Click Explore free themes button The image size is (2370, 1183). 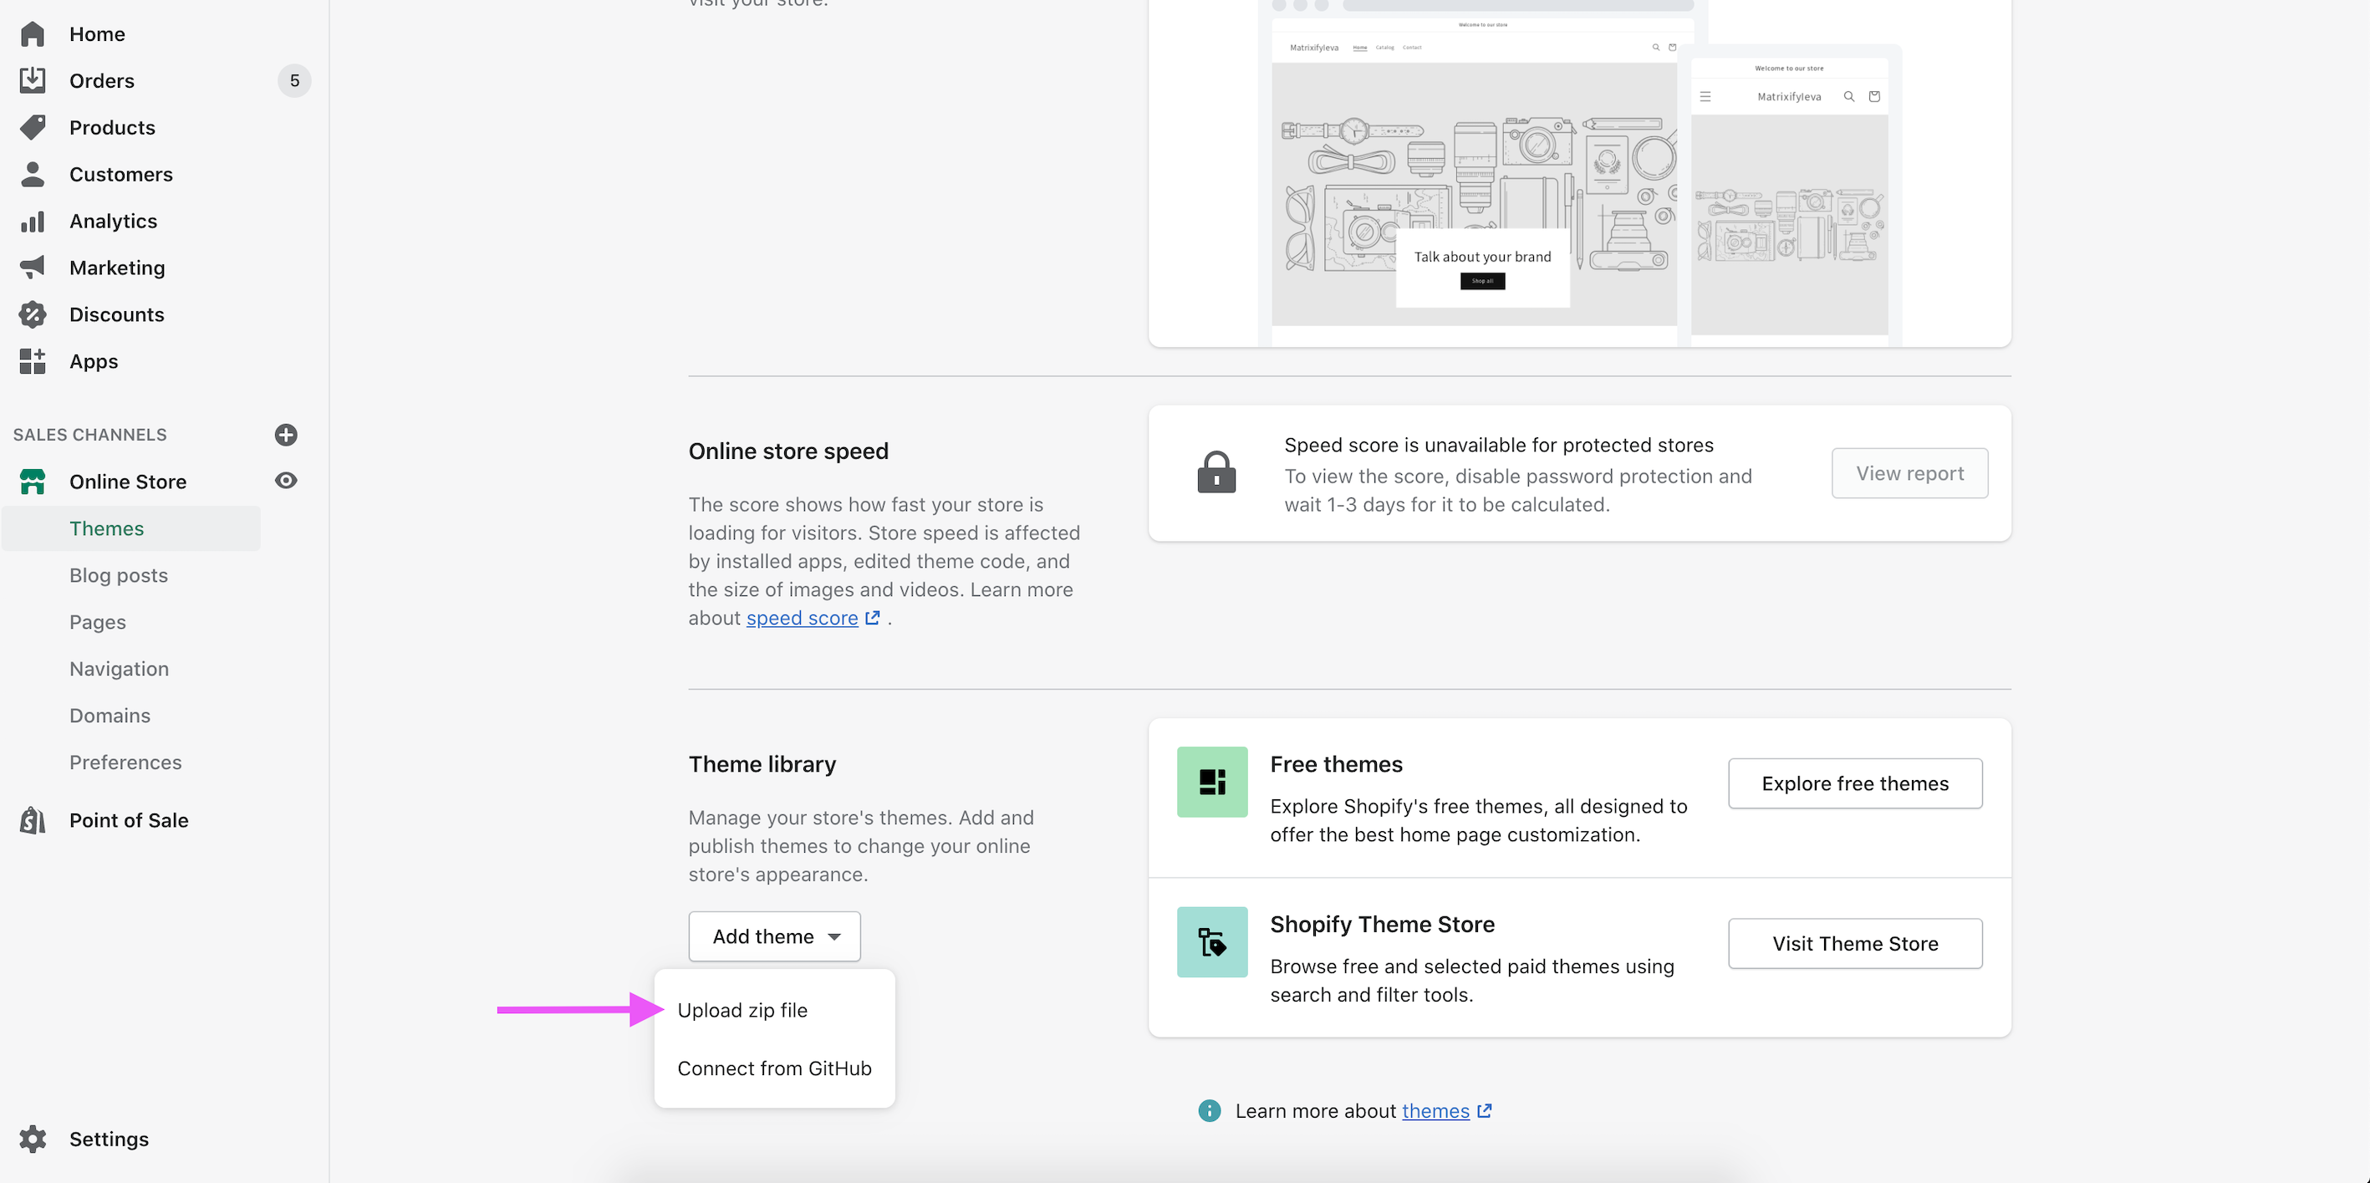pyautogui.click(x=1855, y=783)
